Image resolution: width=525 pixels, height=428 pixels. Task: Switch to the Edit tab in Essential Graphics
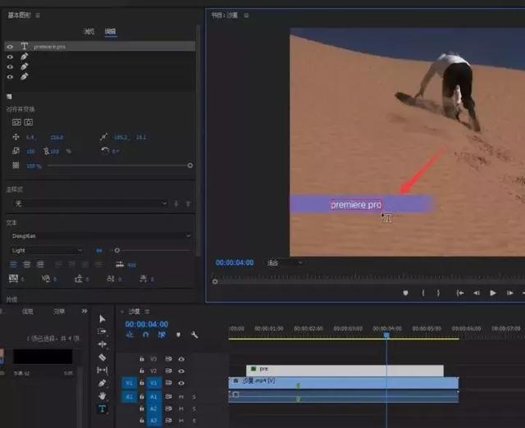coord(110,31)
